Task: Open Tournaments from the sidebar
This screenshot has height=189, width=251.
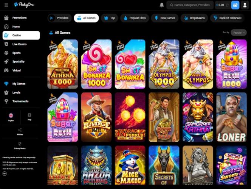Action: click(21, 101)
